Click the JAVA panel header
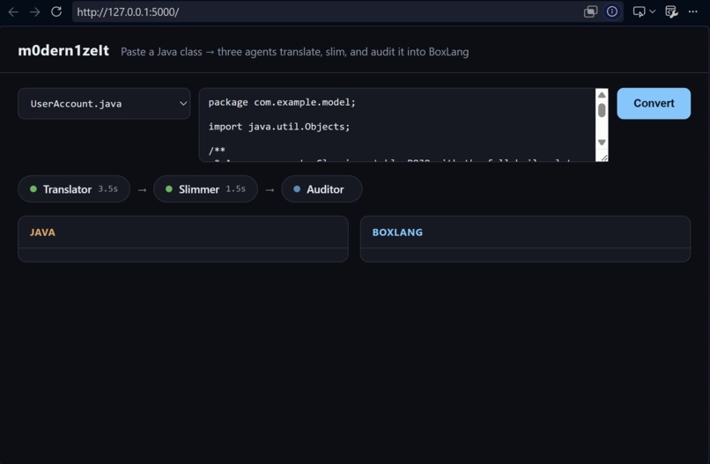Viewport: 710px width, 464px height. 183,232
